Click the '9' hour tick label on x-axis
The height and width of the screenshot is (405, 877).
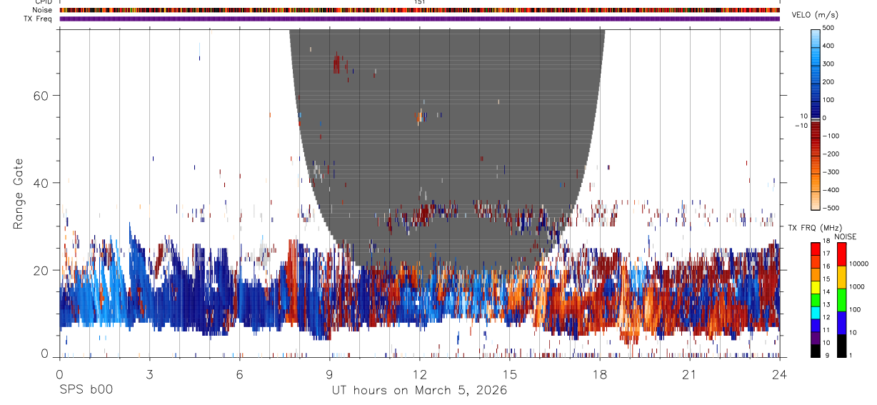329,374
